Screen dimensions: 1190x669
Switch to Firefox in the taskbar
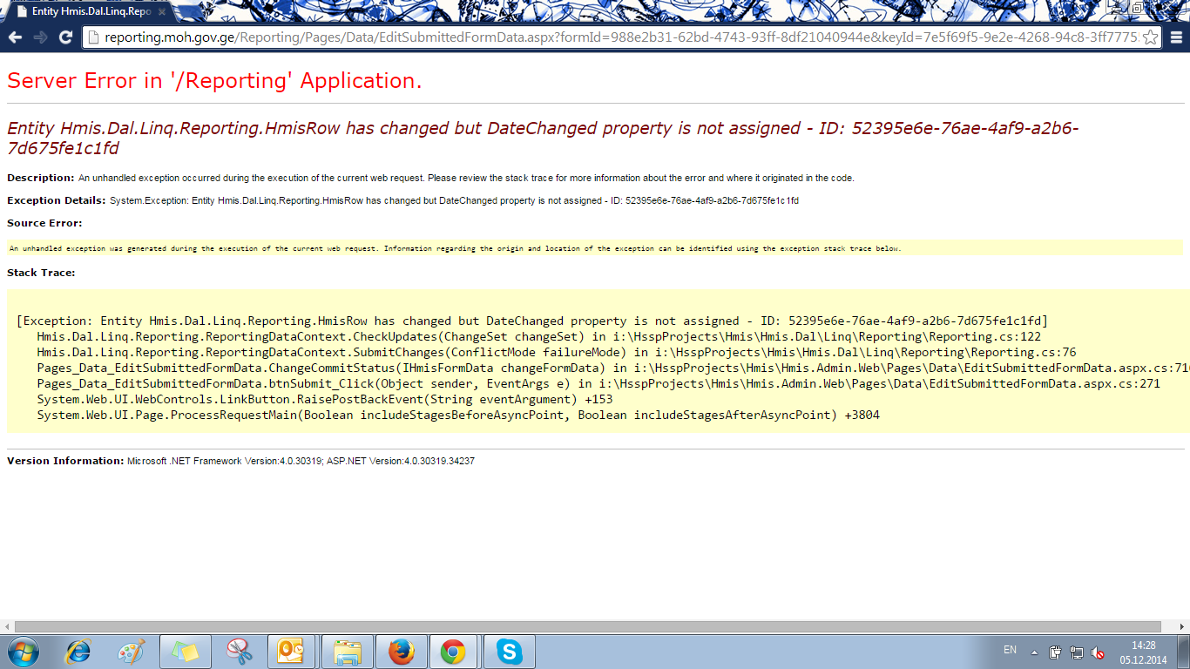401,652
